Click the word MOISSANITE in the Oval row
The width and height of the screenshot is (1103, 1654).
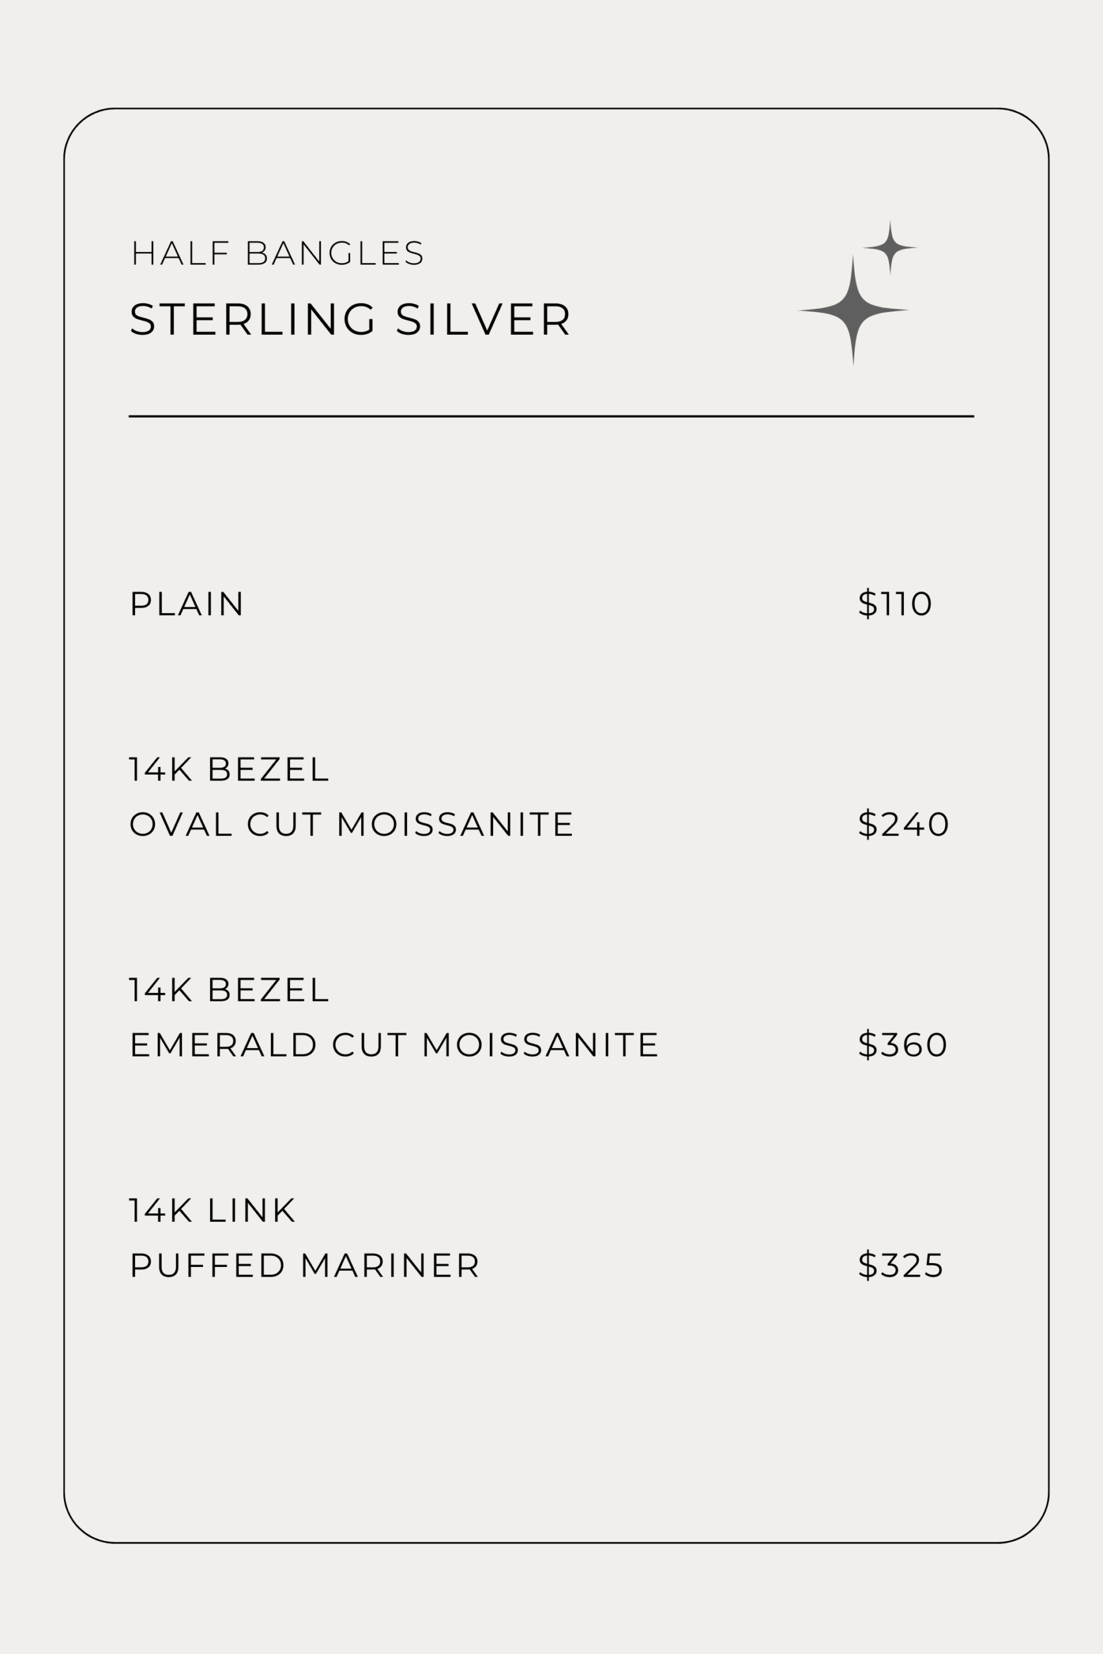tap(455, 824)
